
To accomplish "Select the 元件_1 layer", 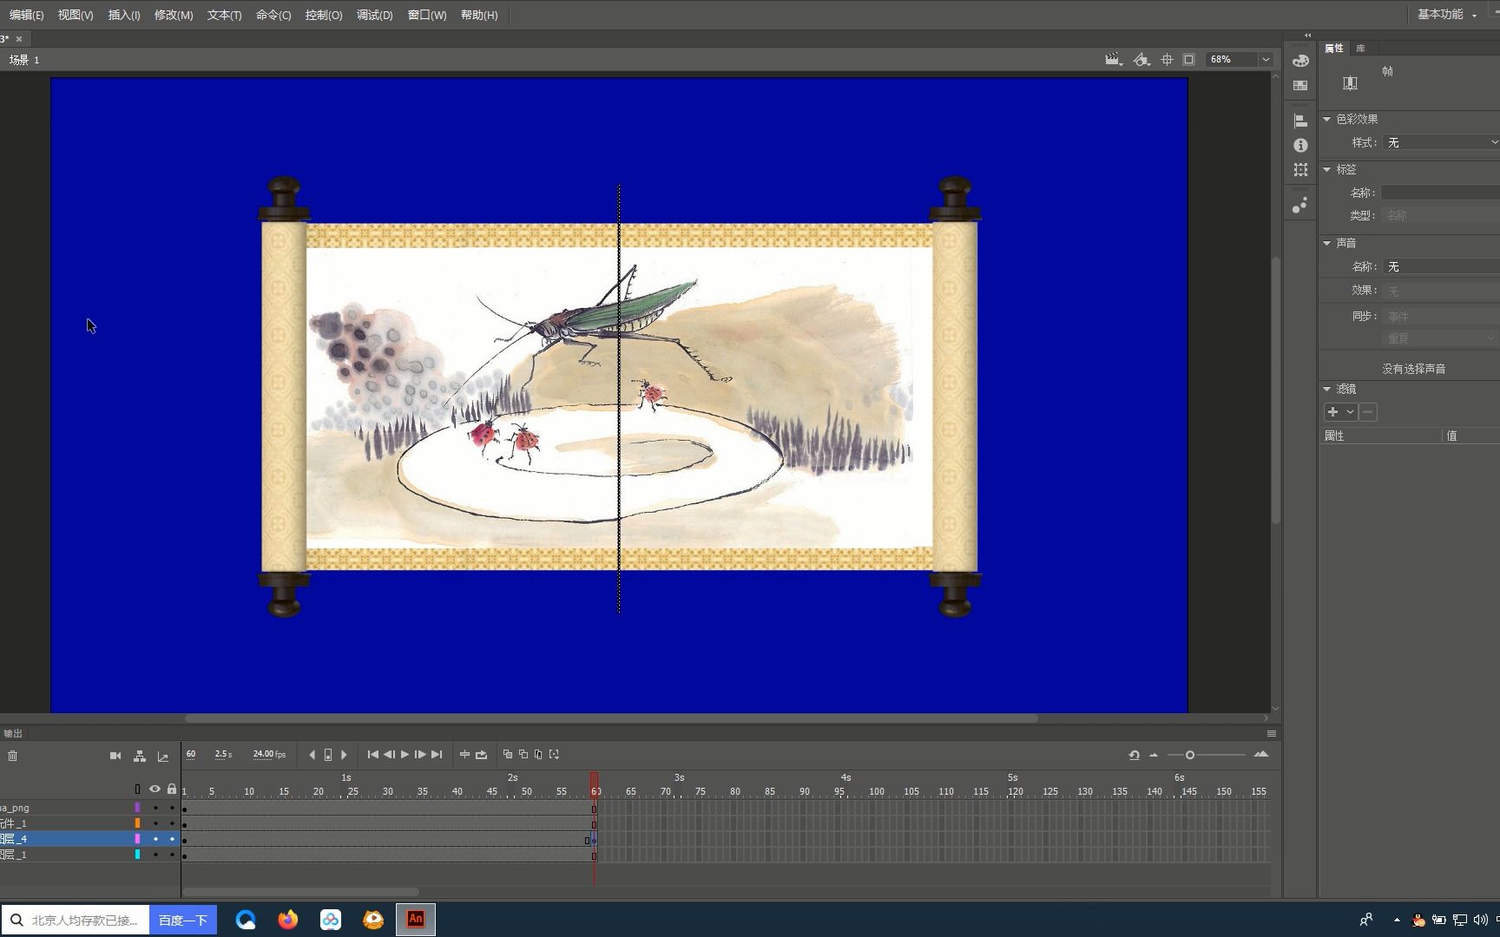I will click(x=65, y=823).
